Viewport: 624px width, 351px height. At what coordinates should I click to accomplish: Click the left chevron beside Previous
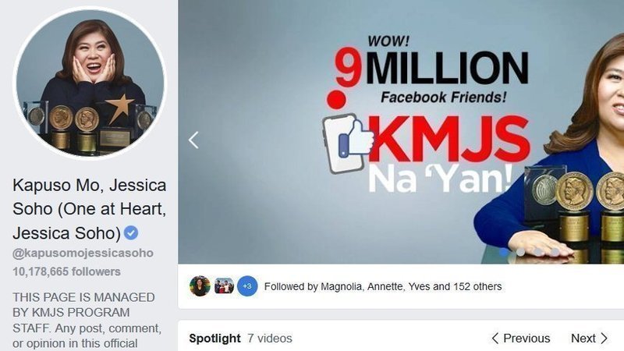click(x=495, y=339)
